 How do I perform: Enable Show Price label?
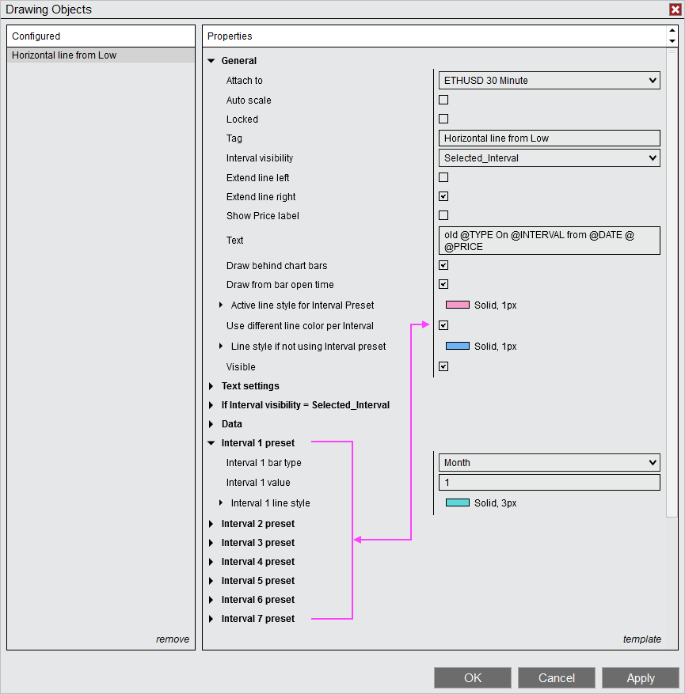(x=443, y=214)
